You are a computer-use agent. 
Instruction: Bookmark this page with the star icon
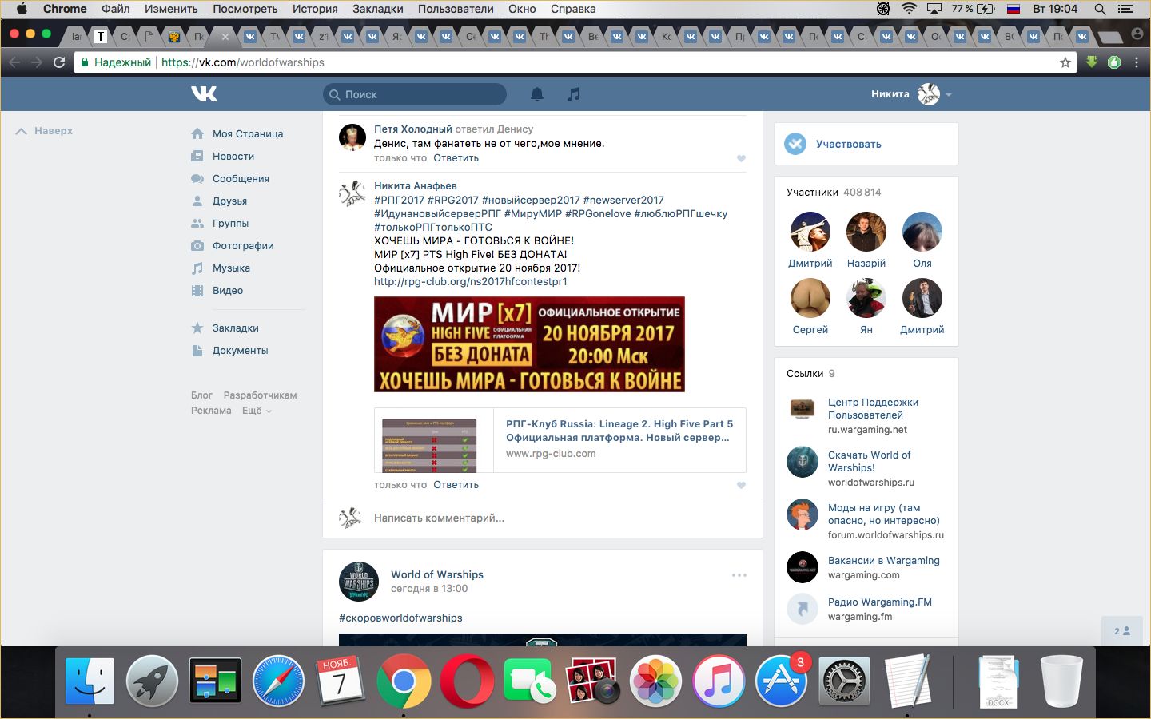tap(1065, 62)
